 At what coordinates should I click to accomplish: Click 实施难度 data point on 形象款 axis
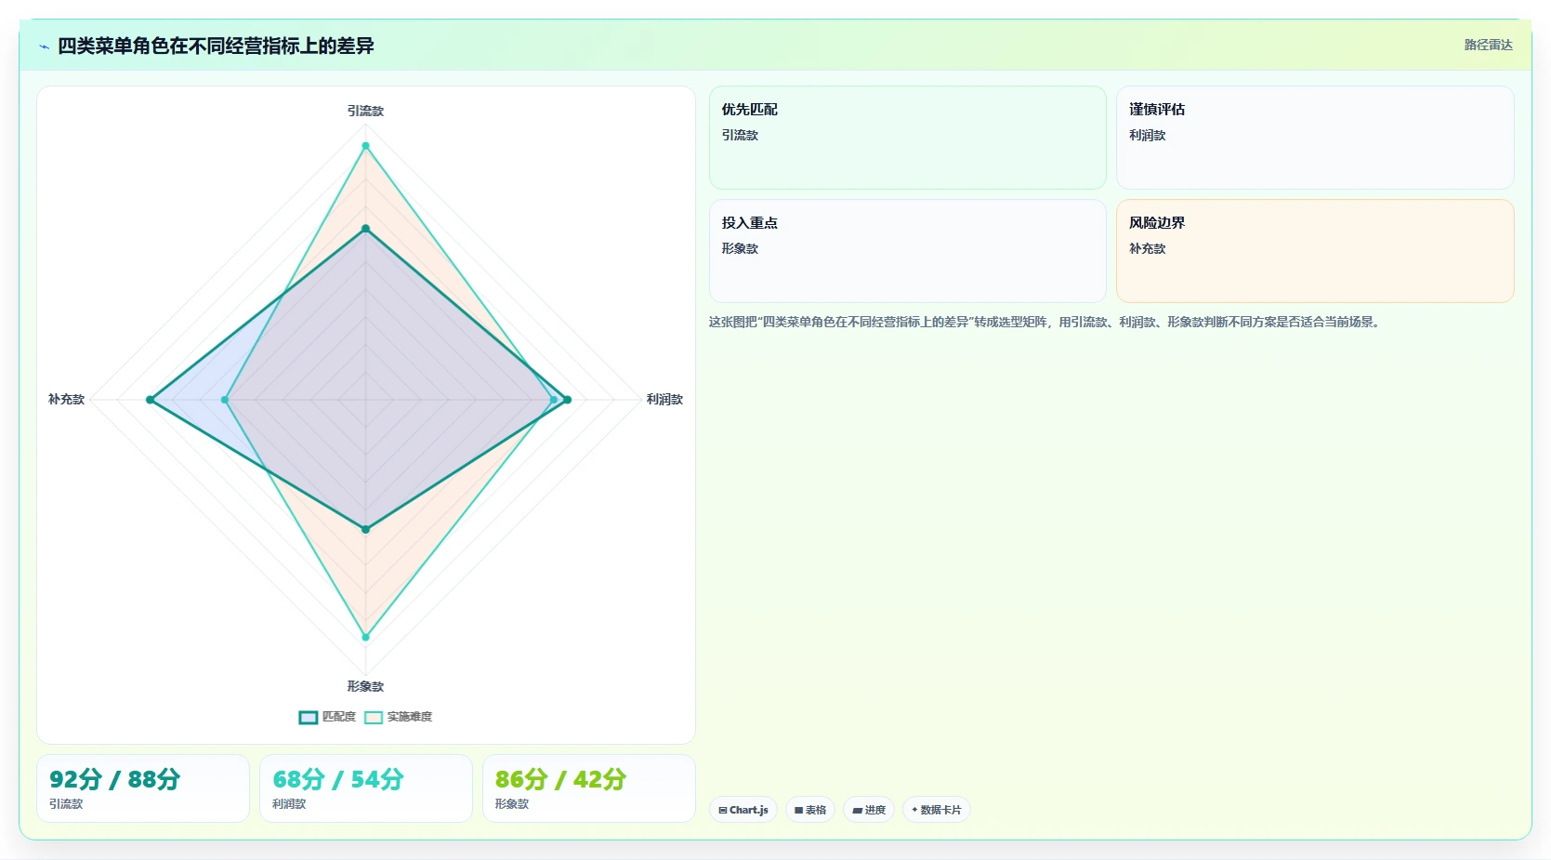[x=365, y=637]
